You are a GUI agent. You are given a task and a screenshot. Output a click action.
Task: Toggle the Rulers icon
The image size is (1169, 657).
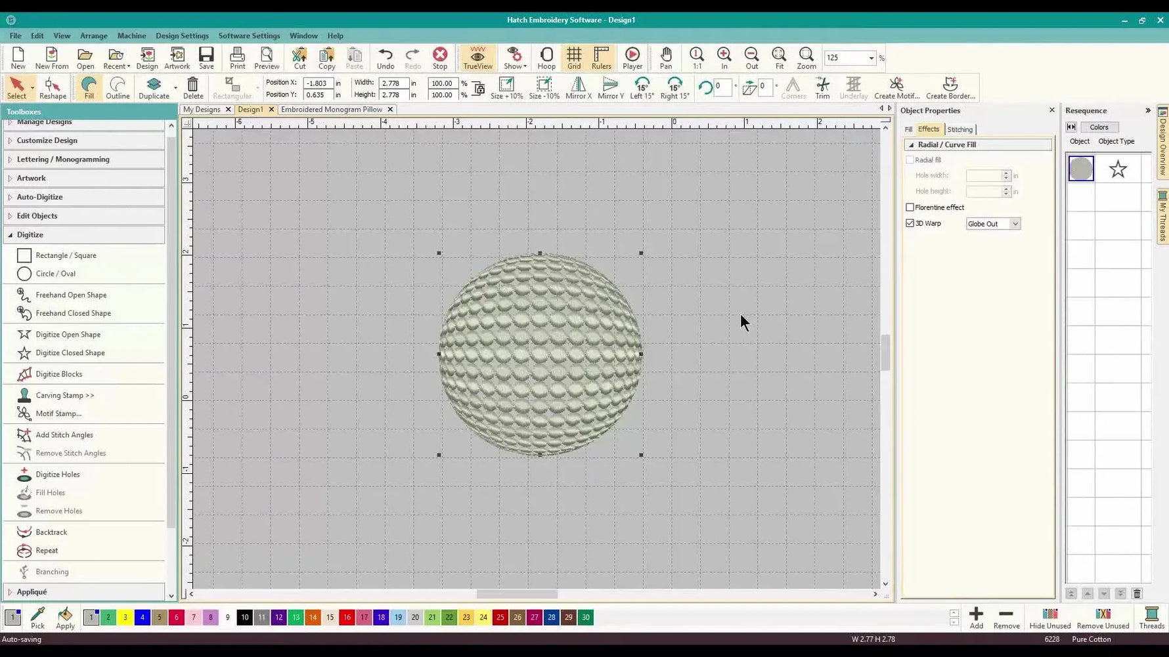601,58
